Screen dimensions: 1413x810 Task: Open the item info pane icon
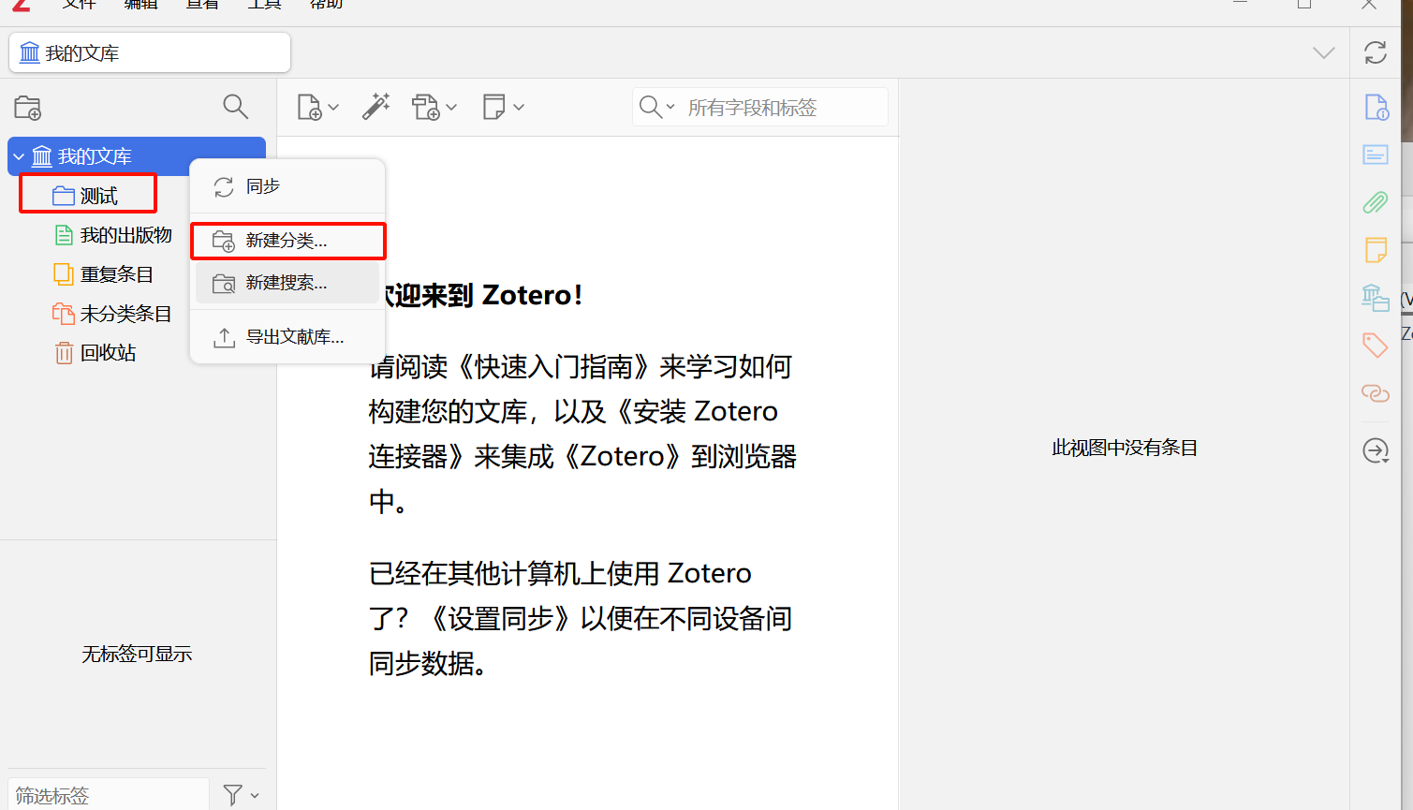pos(1376,108)
